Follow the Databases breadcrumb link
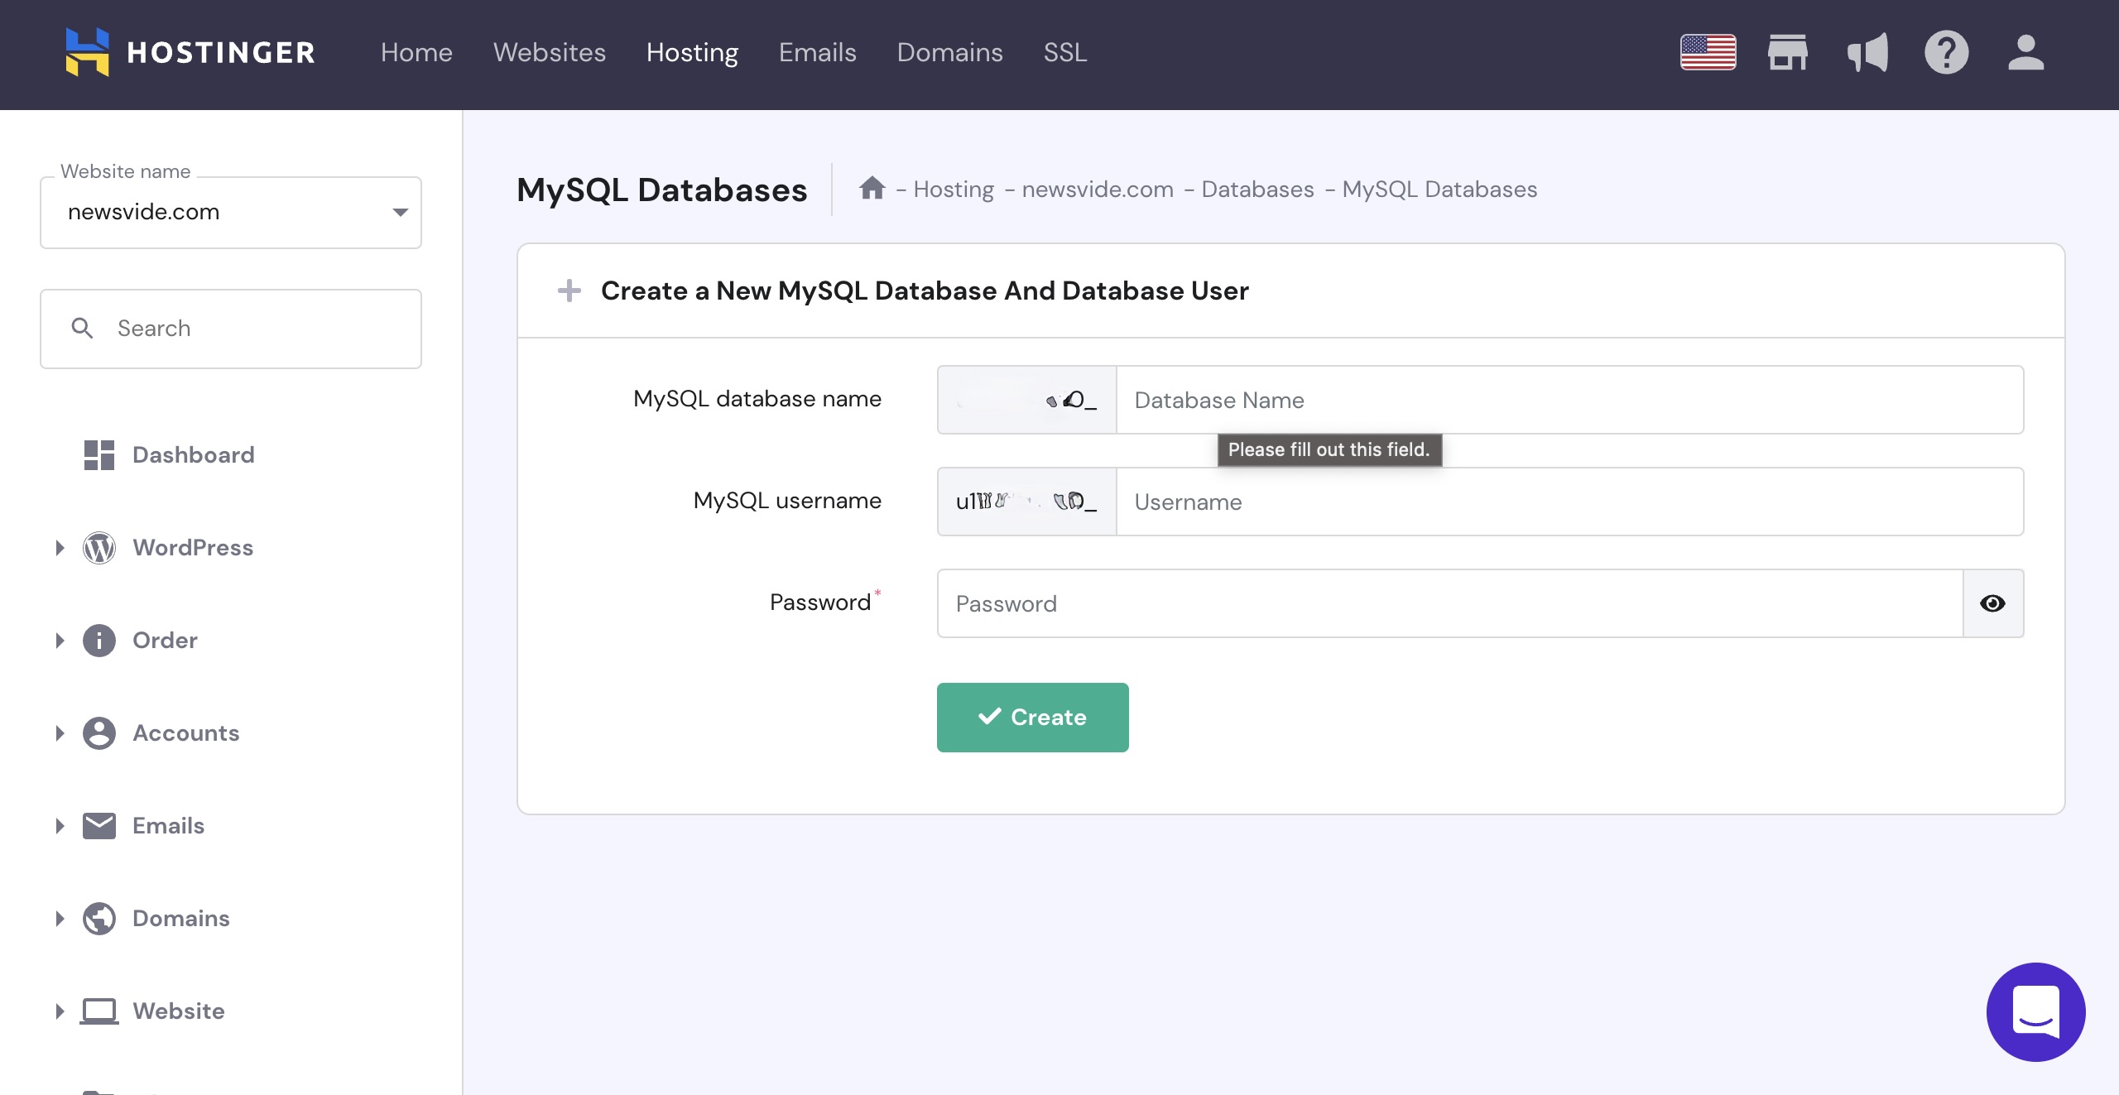This screenshot has width=2119, height=1095. [x=1257, y=189]
